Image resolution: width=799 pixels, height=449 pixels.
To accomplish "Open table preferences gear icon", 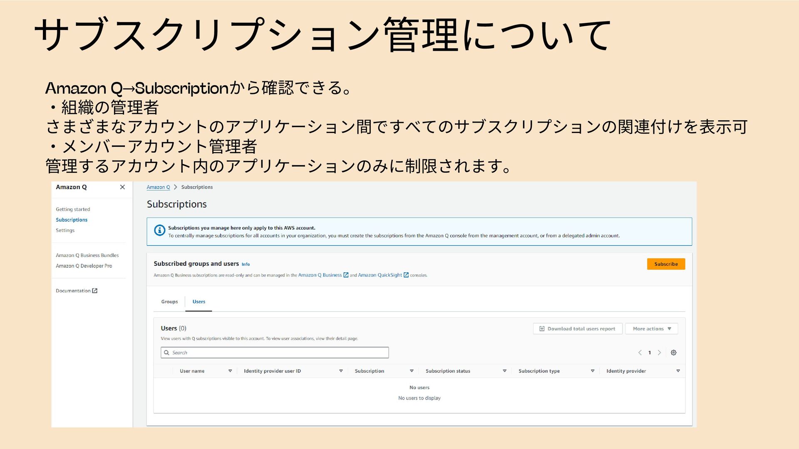I will 674,353.
